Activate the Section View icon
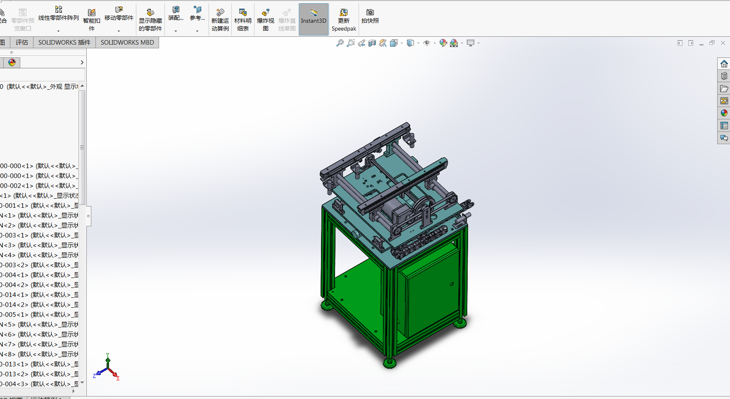 pos(372,43)
